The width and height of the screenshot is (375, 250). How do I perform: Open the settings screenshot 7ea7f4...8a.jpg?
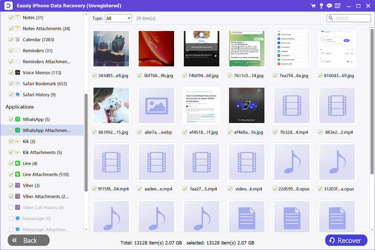(292, 49)
